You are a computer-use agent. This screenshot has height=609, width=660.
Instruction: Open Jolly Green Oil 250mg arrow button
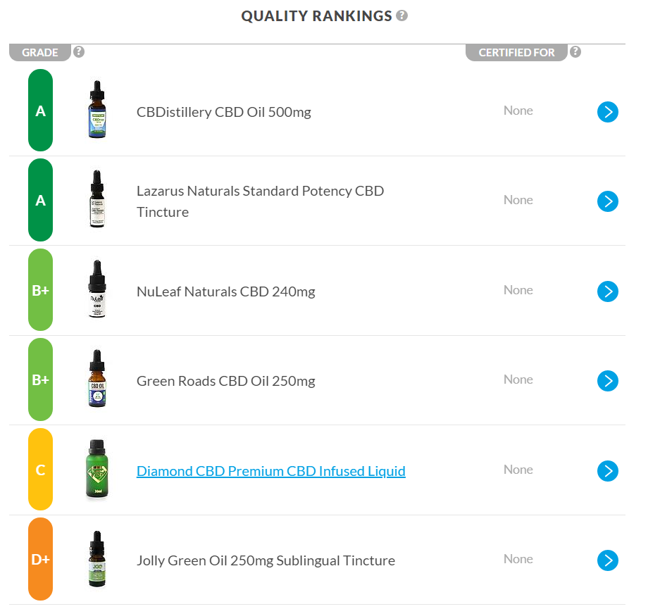[x=608, y=560]
